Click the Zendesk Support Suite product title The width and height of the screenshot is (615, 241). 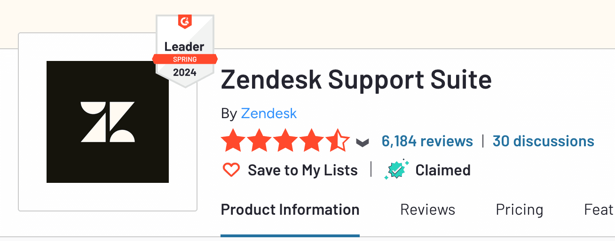click(356, 80)
